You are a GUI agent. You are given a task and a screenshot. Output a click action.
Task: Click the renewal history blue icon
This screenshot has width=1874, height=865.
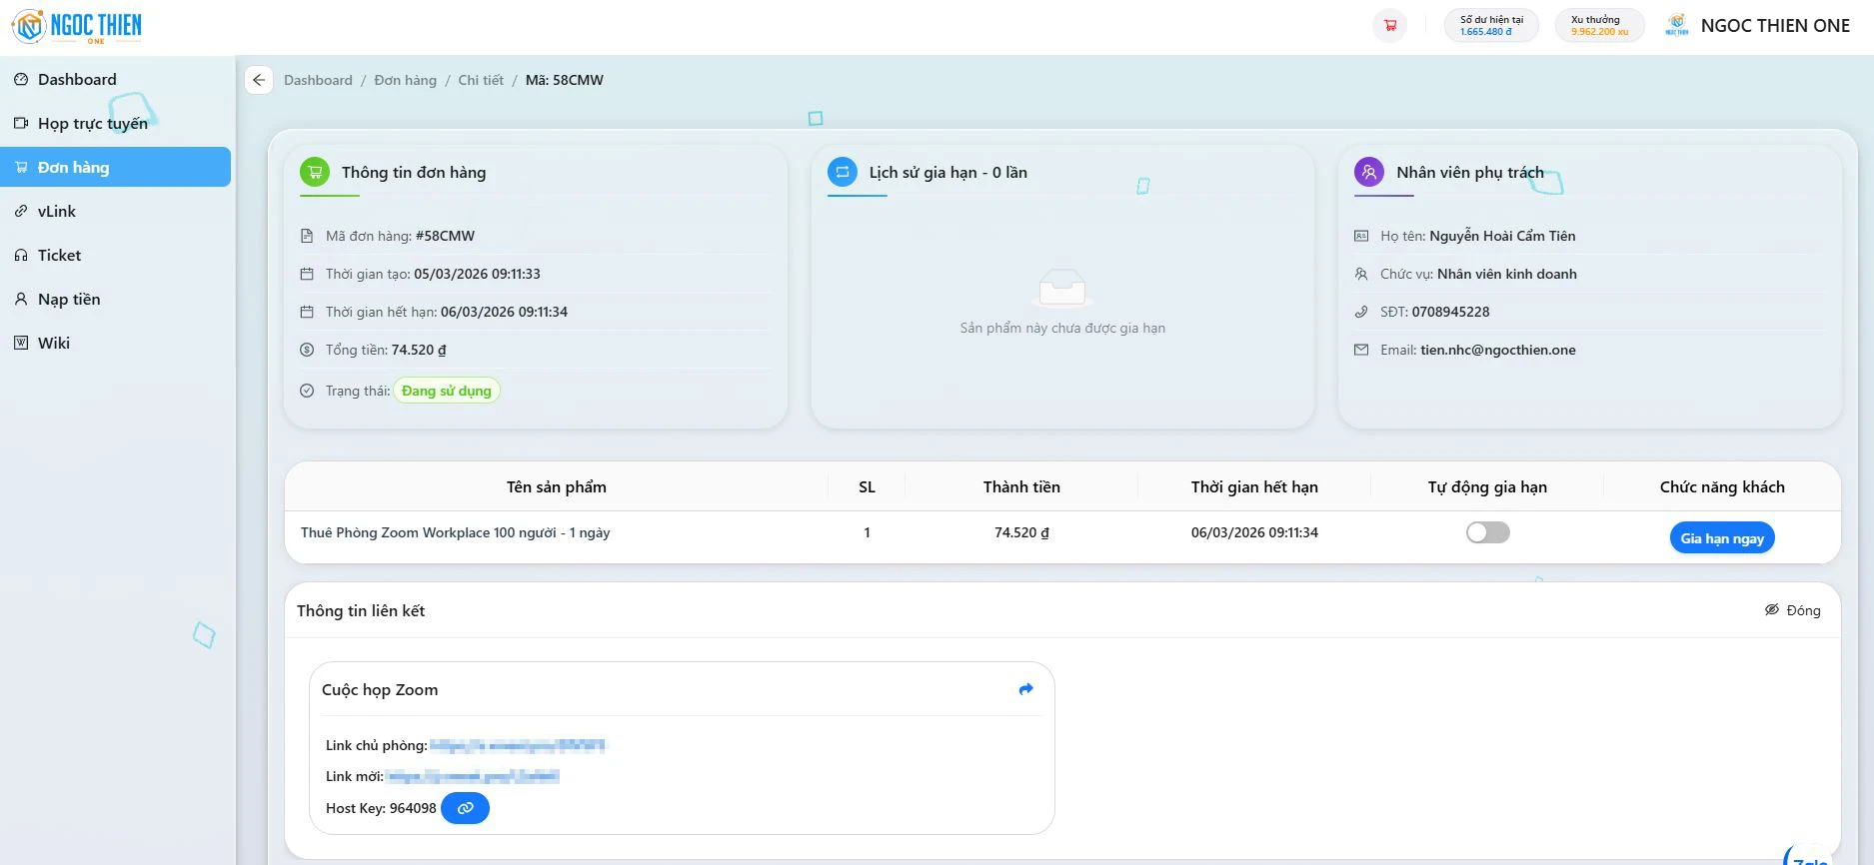[x=843, y=172]
